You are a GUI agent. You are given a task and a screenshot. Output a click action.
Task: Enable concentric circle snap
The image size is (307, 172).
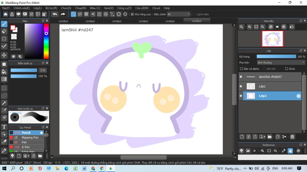coord(106,14)
